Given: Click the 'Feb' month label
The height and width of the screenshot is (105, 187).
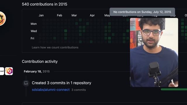Looking at the screenshot, I should pyautogui.click(x=60, y=15).
